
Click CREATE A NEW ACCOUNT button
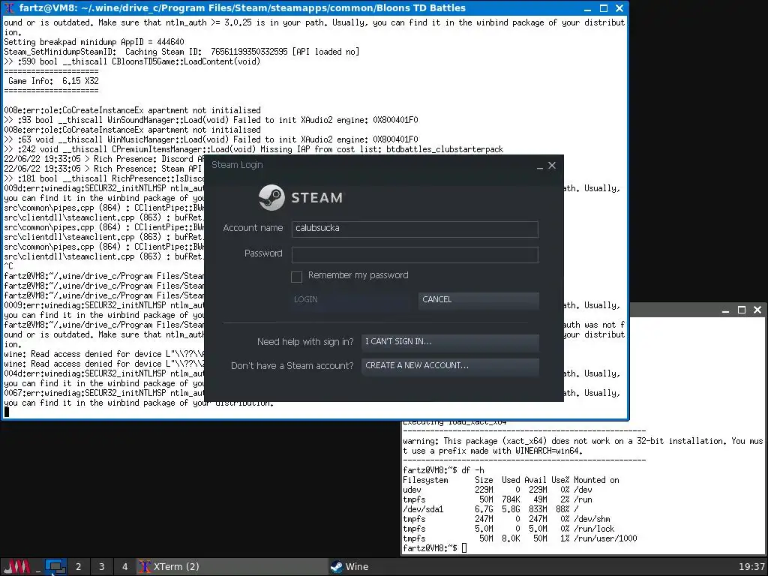pyautogui.click(x=450, y=366)
